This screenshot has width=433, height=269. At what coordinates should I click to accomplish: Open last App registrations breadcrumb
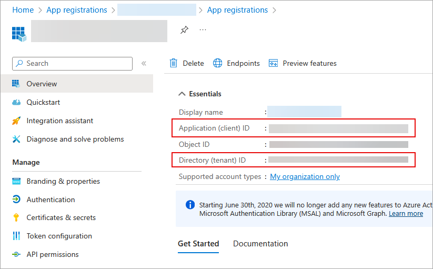pos(237,10)
